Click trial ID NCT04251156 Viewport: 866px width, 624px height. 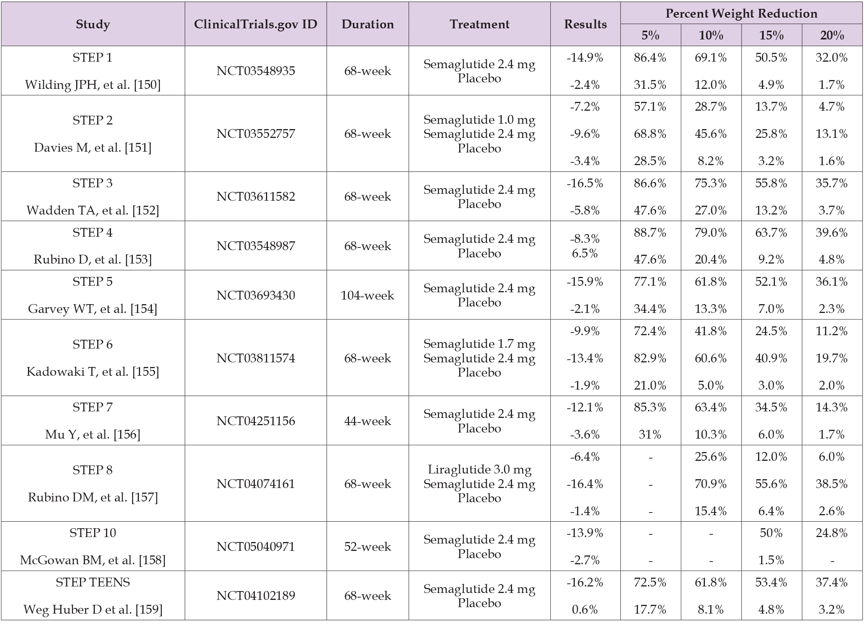pyautogui.click(x=255, y=421)
